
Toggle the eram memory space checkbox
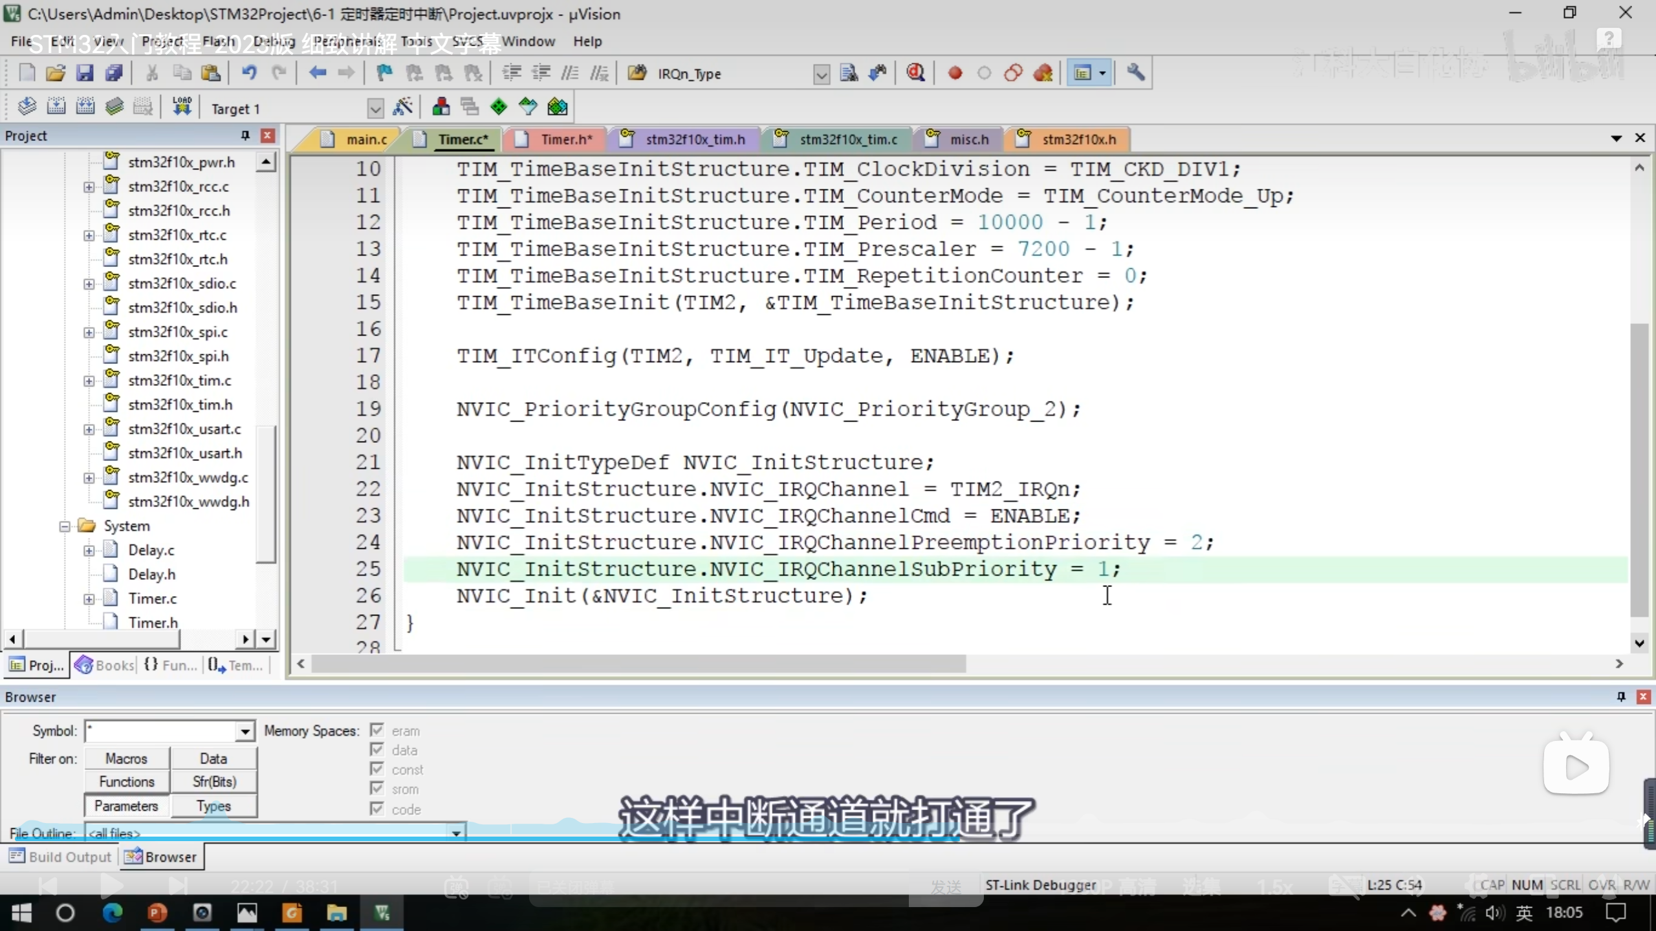[377, 730]
